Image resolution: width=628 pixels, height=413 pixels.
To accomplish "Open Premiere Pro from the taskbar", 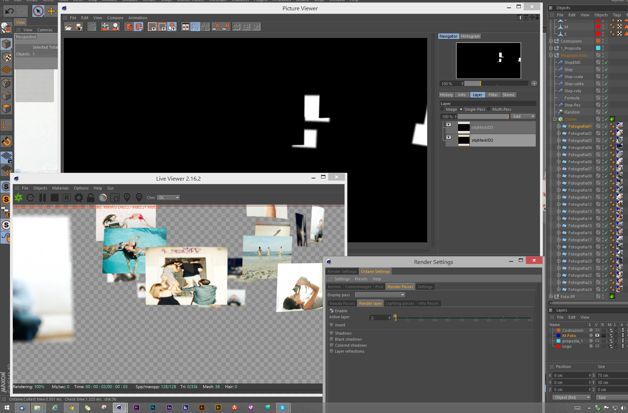I will pos(137,408).
